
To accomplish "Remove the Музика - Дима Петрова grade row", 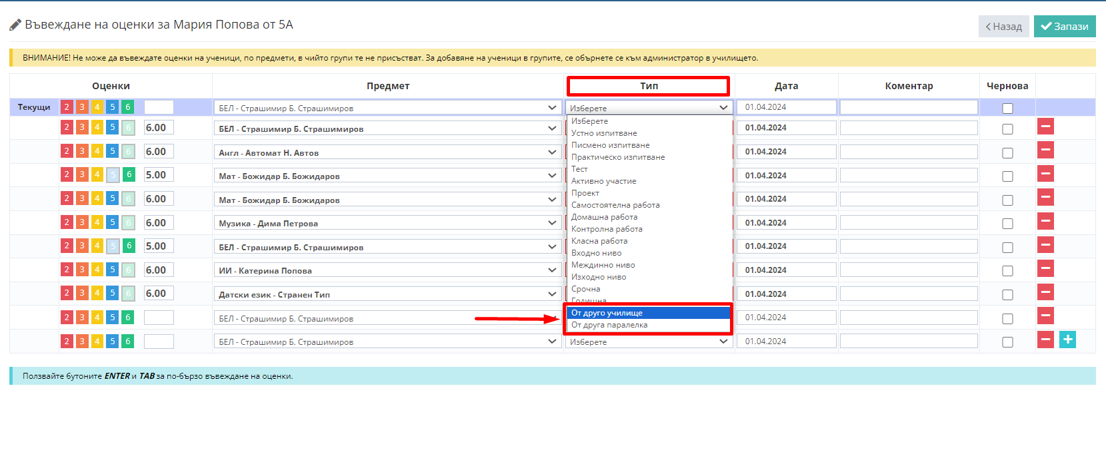I will coord(1045,222).
